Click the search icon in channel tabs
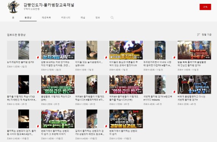Image resolution: width=217 pixels, height=142 pixels. (112, 18)
